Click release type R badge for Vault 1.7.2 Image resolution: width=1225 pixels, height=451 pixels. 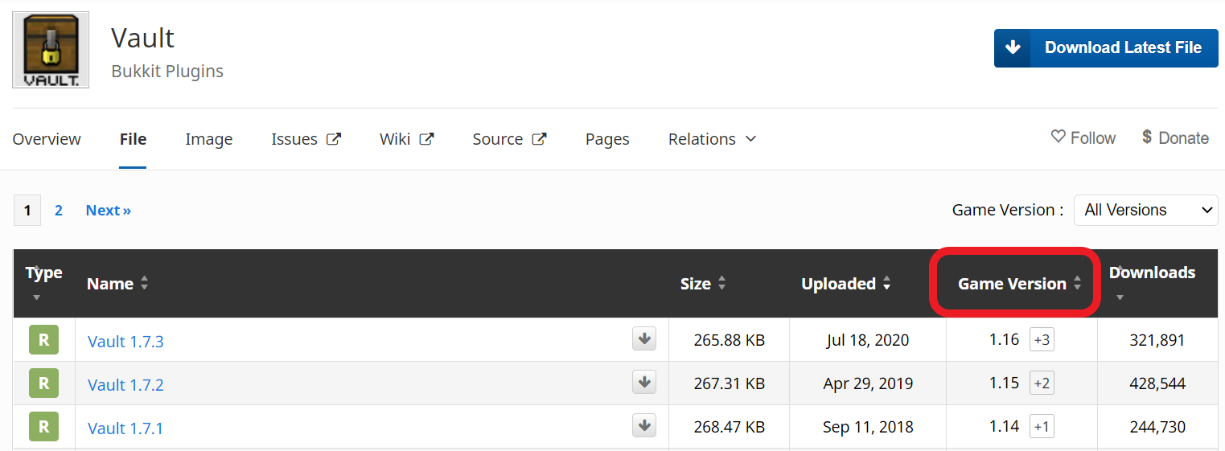[x=44, y=383]
